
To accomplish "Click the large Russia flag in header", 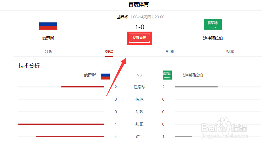I will 48,24.
